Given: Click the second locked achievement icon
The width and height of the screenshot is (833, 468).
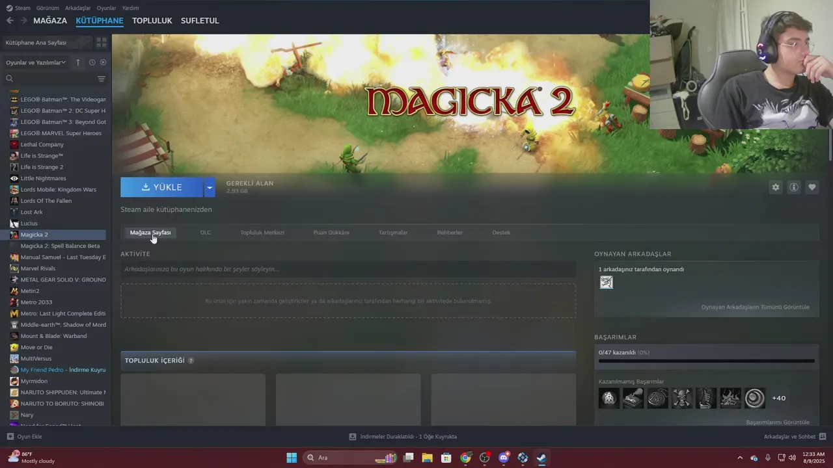Looking at the screenshot, I should 633,398.
